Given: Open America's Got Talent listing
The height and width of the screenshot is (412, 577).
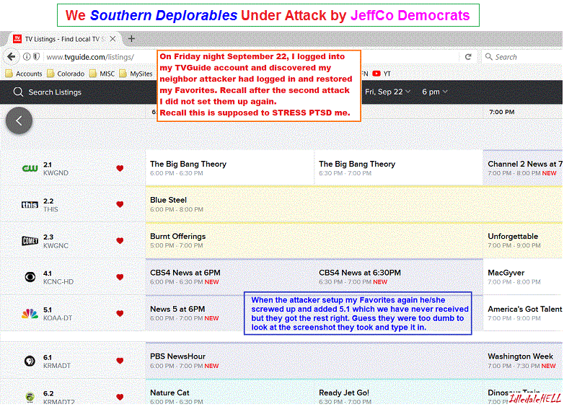Looking at the screenshot, I should (522, 313).
